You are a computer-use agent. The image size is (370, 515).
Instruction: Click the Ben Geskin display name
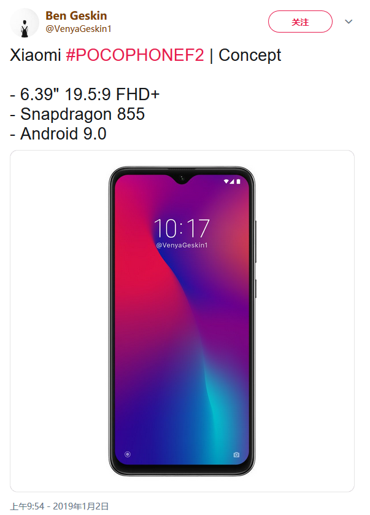76,15
